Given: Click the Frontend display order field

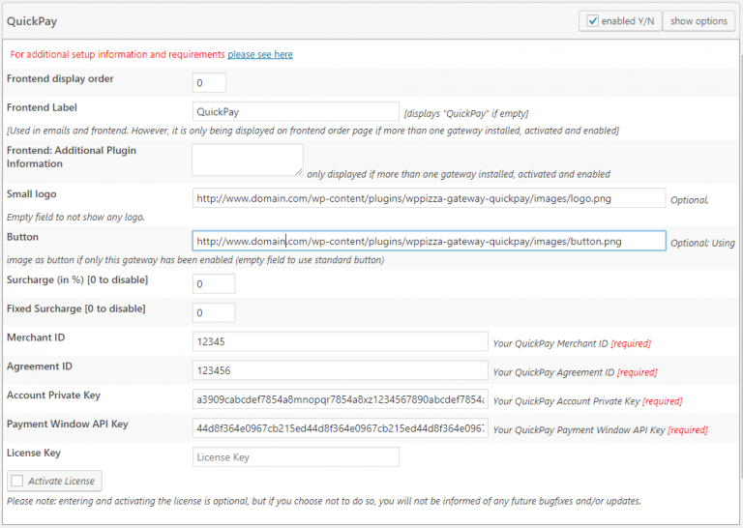Looking at the screenshot, I should click(209, 83).
